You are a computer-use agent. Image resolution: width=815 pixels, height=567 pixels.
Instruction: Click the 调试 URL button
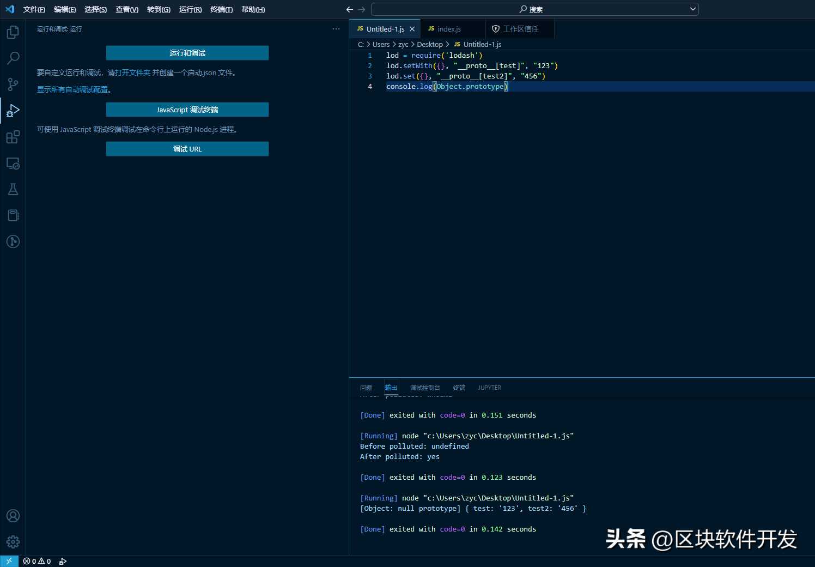pos(187,149)
